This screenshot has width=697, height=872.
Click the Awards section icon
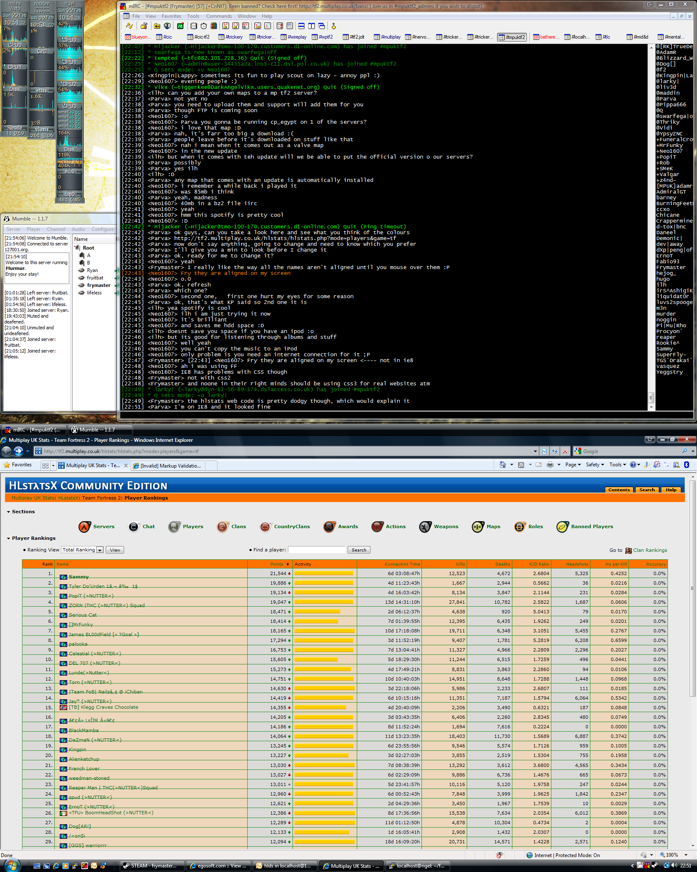pos(329,527)
